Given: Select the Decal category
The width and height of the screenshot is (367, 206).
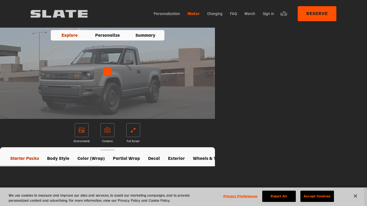Looking at the screenshot, I should click(154, 159).
